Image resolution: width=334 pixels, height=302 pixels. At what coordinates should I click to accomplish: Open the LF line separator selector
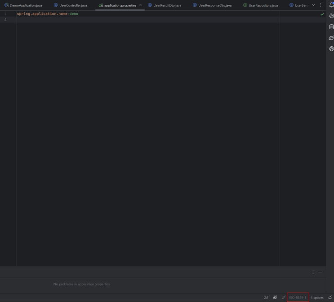click(x=283, y=298)
